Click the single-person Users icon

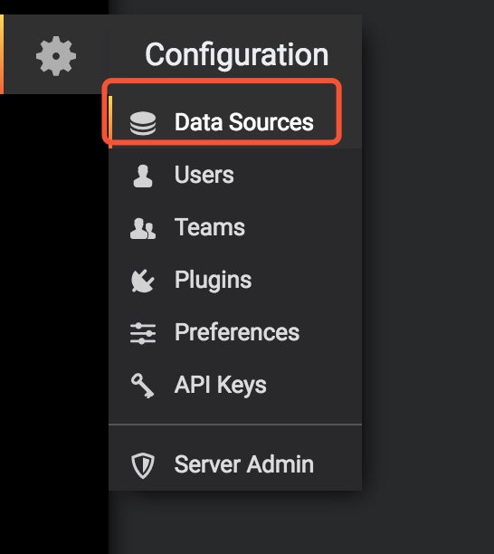pyautogui.click(x=143, y=176)
